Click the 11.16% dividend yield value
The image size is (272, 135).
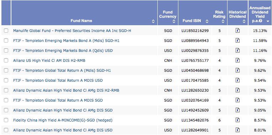pyautogui.click(x=260, y=50)
